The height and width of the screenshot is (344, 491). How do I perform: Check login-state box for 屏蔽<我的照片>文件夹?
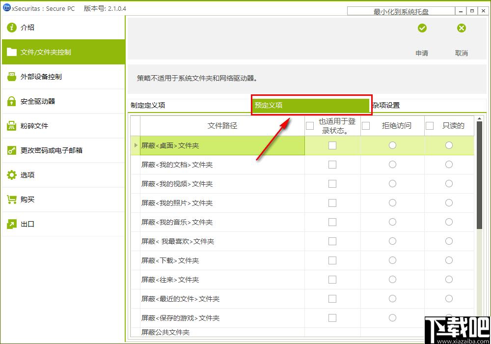pyautogui.click(x=332, y=203)
